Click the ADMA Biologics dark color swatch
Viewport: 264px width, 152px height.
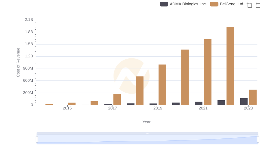click(164, 4)
